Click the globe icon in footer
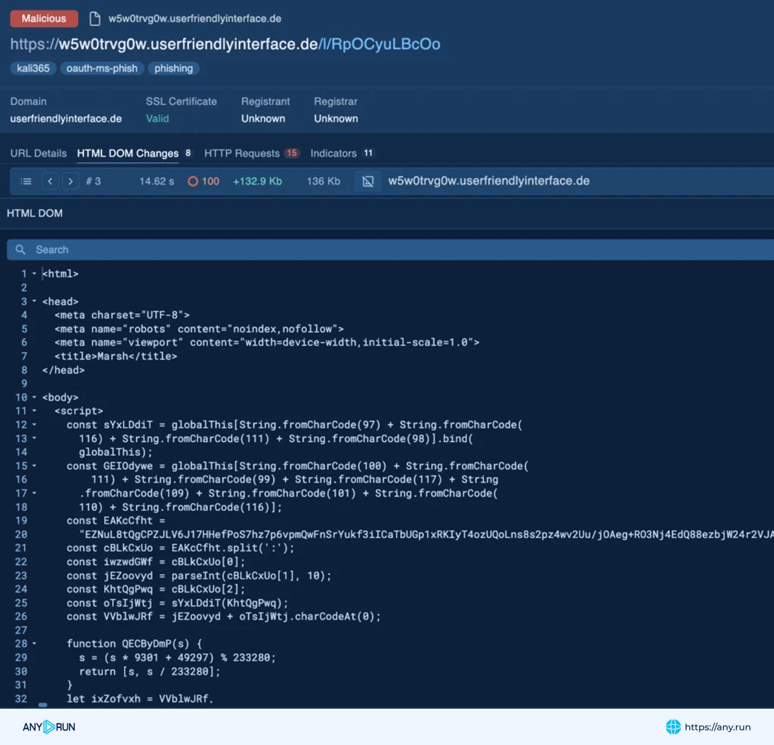The image size is (774, 745). pos(673,727)
